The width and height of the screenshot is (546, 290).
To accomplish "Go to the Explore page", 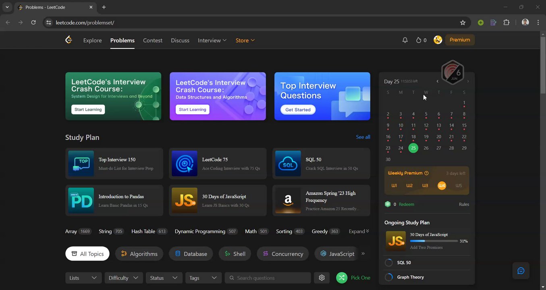I will click(92, 40).
